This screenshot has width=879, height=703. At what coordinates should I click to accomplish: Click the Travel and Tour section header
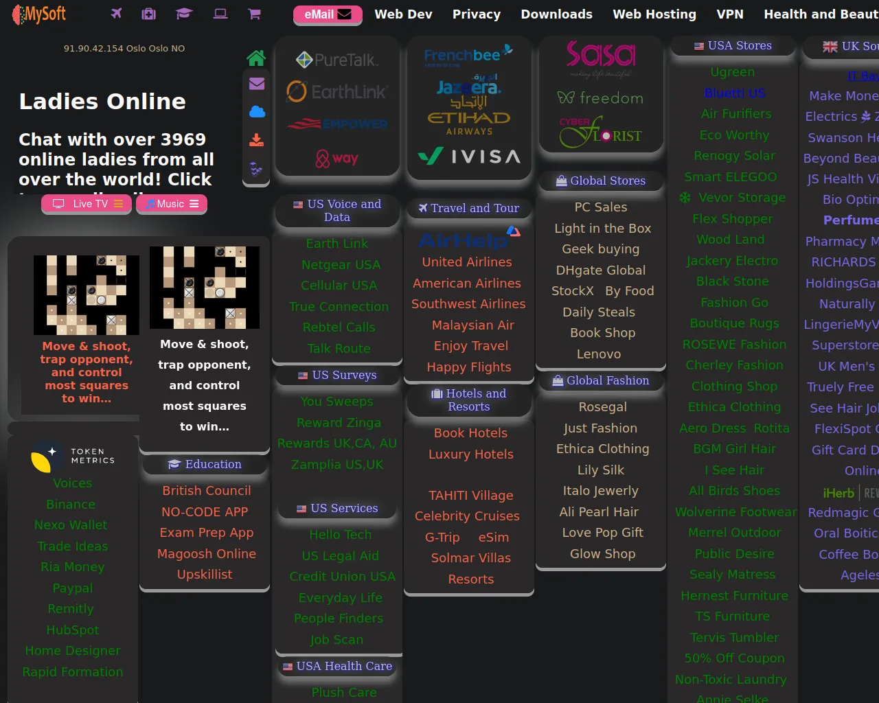pyautogui.click(x=469, y=208)
